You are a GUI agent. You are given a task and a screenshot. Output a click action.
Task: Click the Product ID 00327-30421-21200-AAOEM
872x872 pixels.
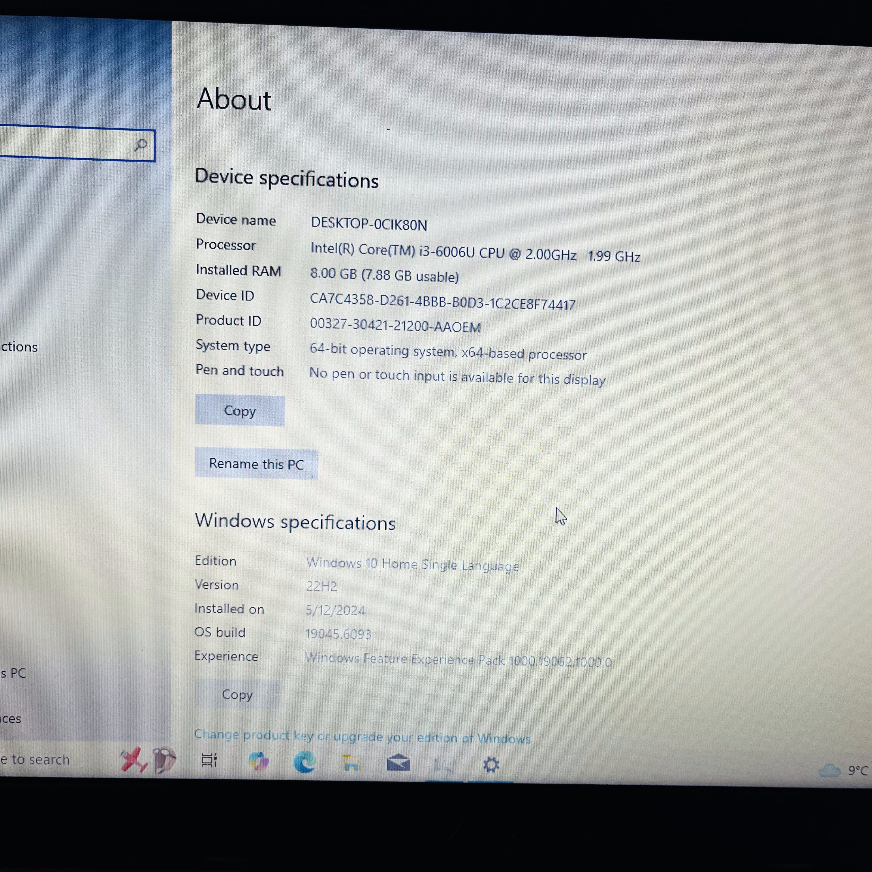(395, 326)
